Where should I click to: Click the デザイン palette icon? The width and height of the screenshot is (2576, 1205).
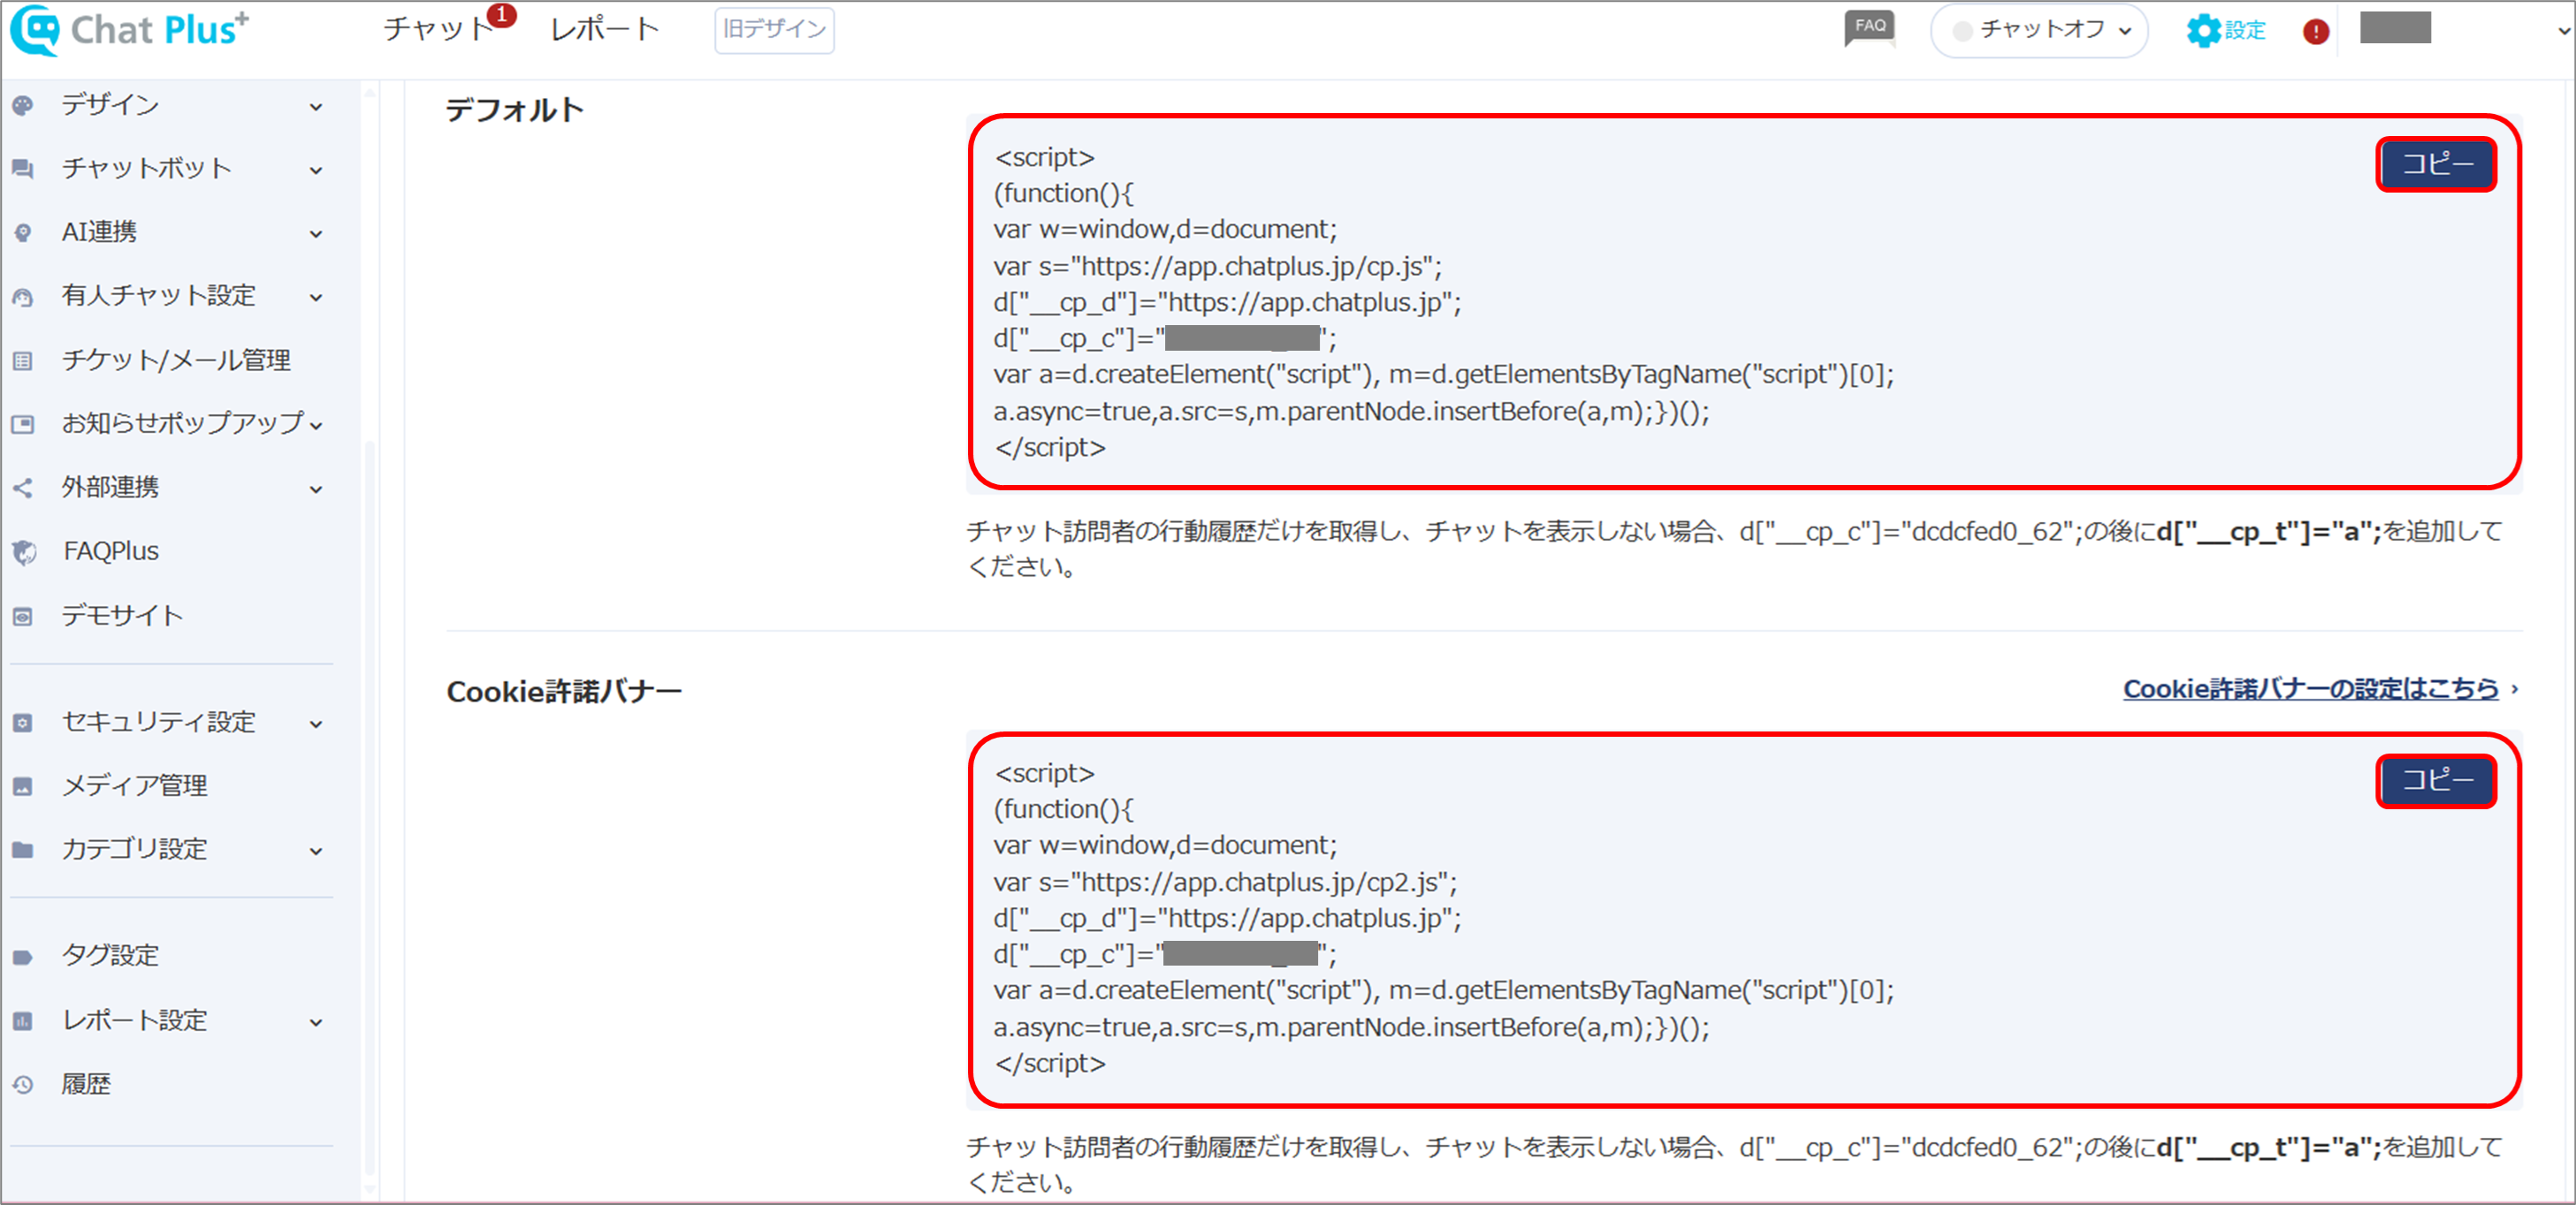pyautogui.click(x=23, y=105)
